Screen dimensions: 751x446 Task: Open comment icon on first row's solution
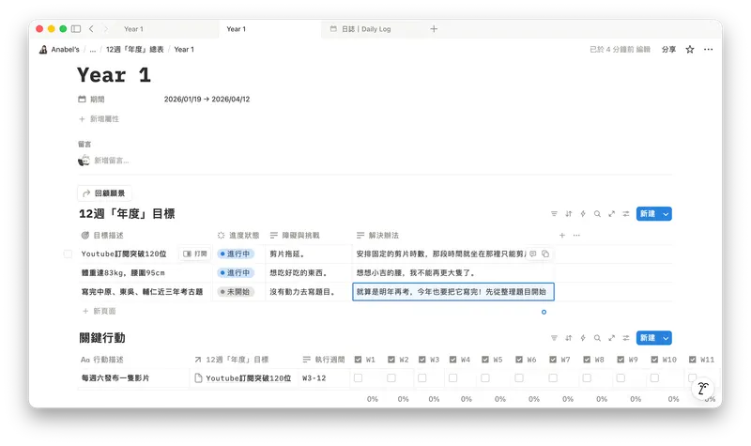533,254
